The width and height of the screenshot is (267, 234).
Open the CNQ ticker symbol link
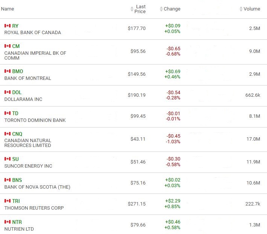(17, 134)
